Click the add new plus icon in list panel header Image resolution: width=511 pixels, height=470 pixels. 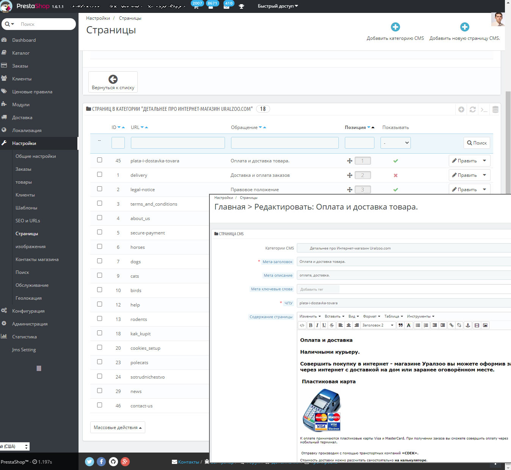[461, 109]
